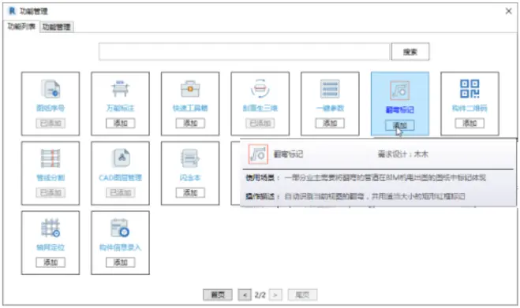Viewport: 520px width, 308px height.
Task: Click the 管线分割 pipe split icon
Action: pyautogui.click(x=51, y=158)
